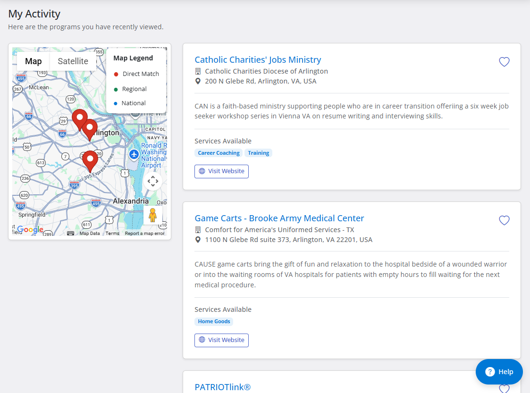Image resolution: width=530 pixels, height=393 pixels.
Task: Switch map to Satellite view
Action: 73,61
